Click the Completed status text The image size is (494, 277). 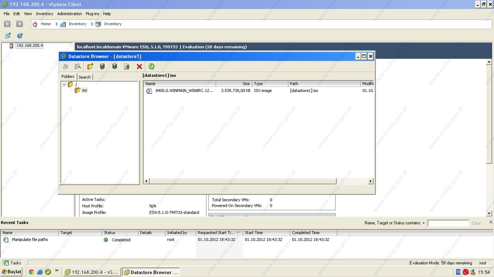coord(121,240)
